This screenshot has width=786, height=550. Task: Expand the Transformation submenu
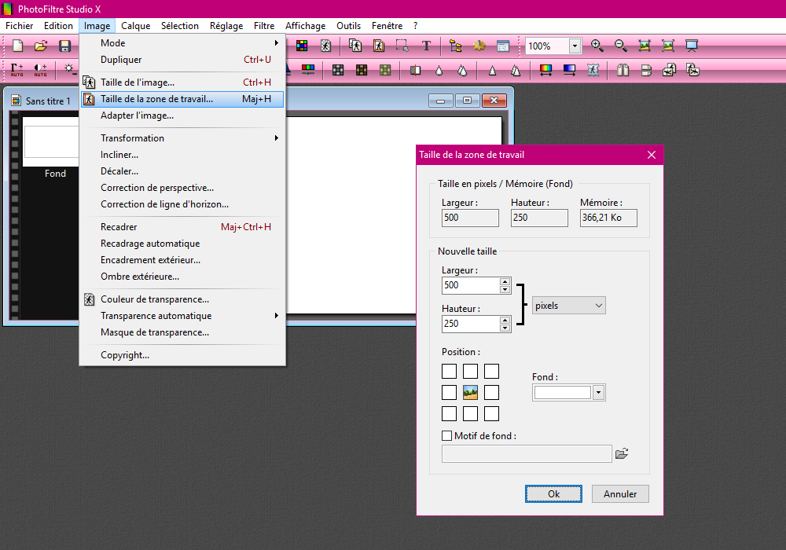[x=182, y=138]
